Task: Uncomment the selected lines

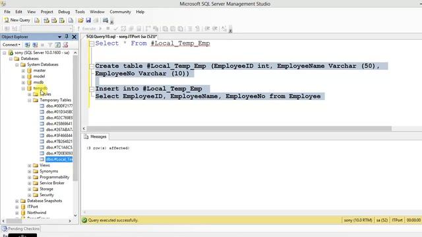Action: 198,28
